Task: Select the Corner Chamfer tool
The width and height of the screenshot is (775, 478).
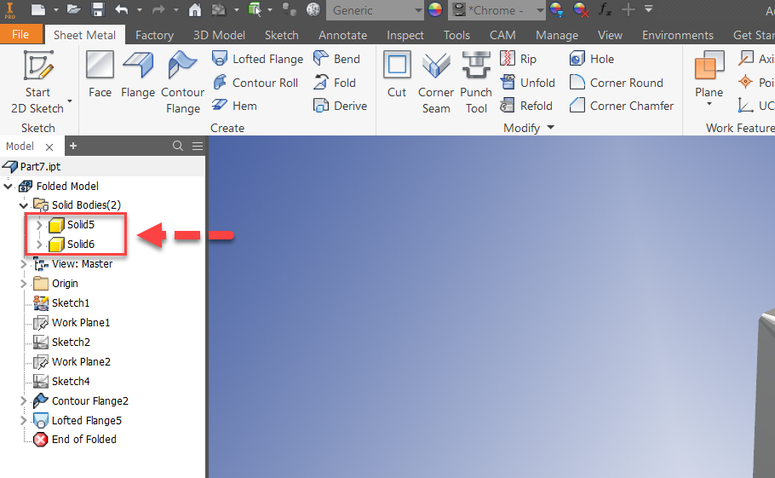Action: pos(622,106)
